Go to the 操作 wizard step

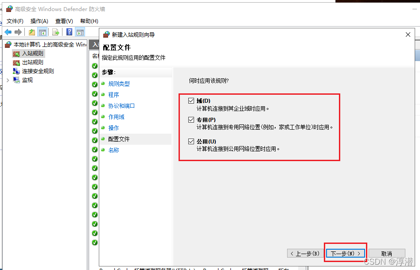click(x=113, y=128)
